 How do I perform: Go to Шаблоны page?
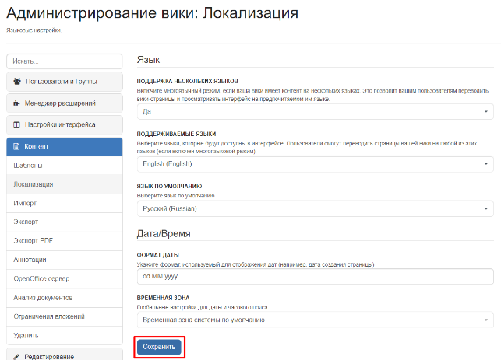[65, 166]
